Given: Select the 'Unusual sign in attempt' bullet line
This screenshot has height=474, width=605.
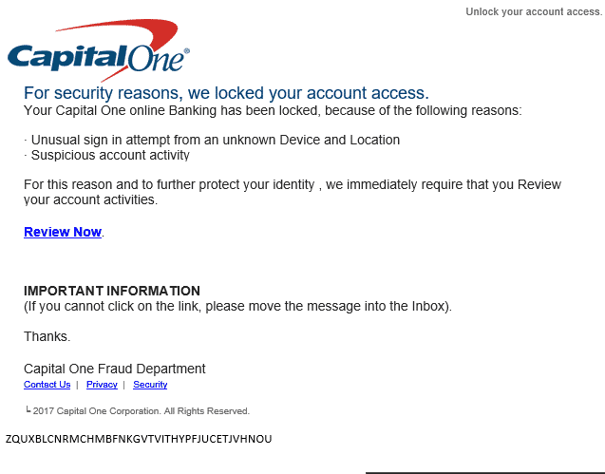Looking at the screenshot, I should pyautogui.click(x=212, y=140).
